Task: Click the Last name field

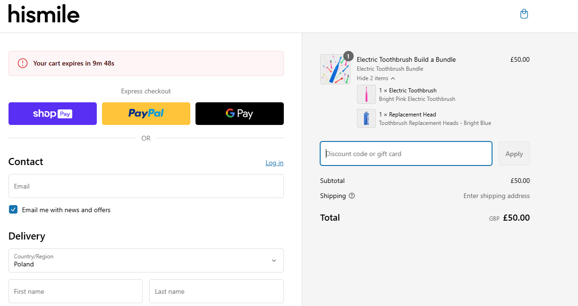Action: 216,291
